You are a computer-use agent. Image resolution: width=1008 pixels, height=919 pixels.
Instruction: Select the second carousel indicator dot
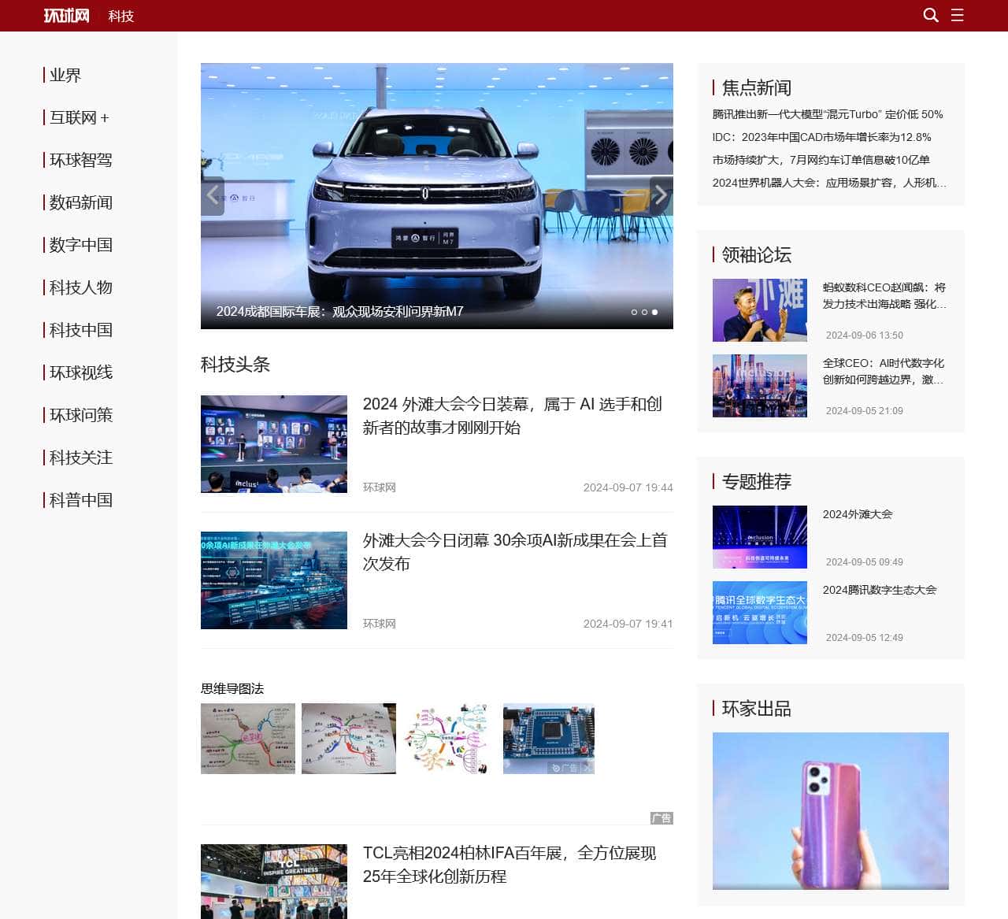pos(644,313)
